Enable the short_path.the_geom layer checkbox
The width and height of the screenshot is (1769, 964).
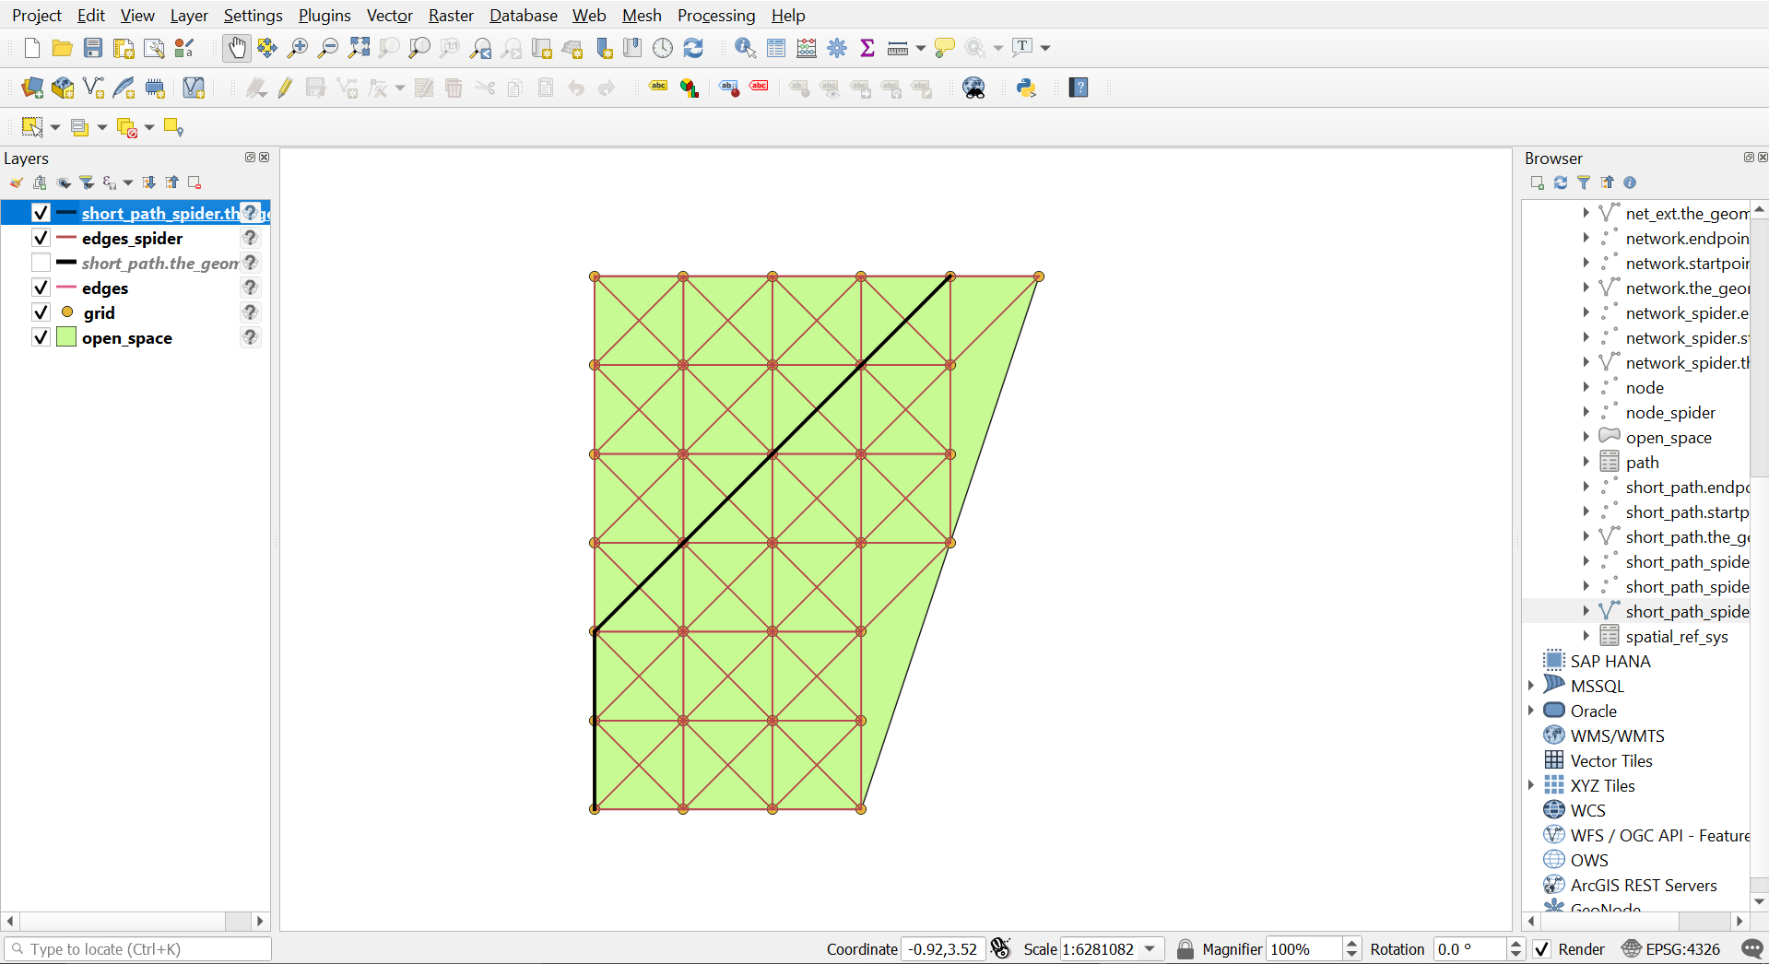[x=41, y=263]
